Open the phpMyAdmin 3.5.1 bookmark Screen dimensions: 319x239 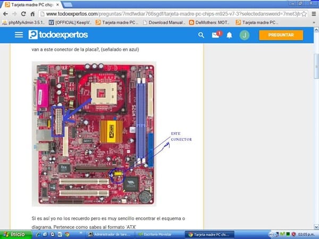23,22
